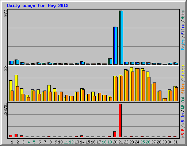Select the hits bar for day 19
187x146 pixels.
coord(110,61)
